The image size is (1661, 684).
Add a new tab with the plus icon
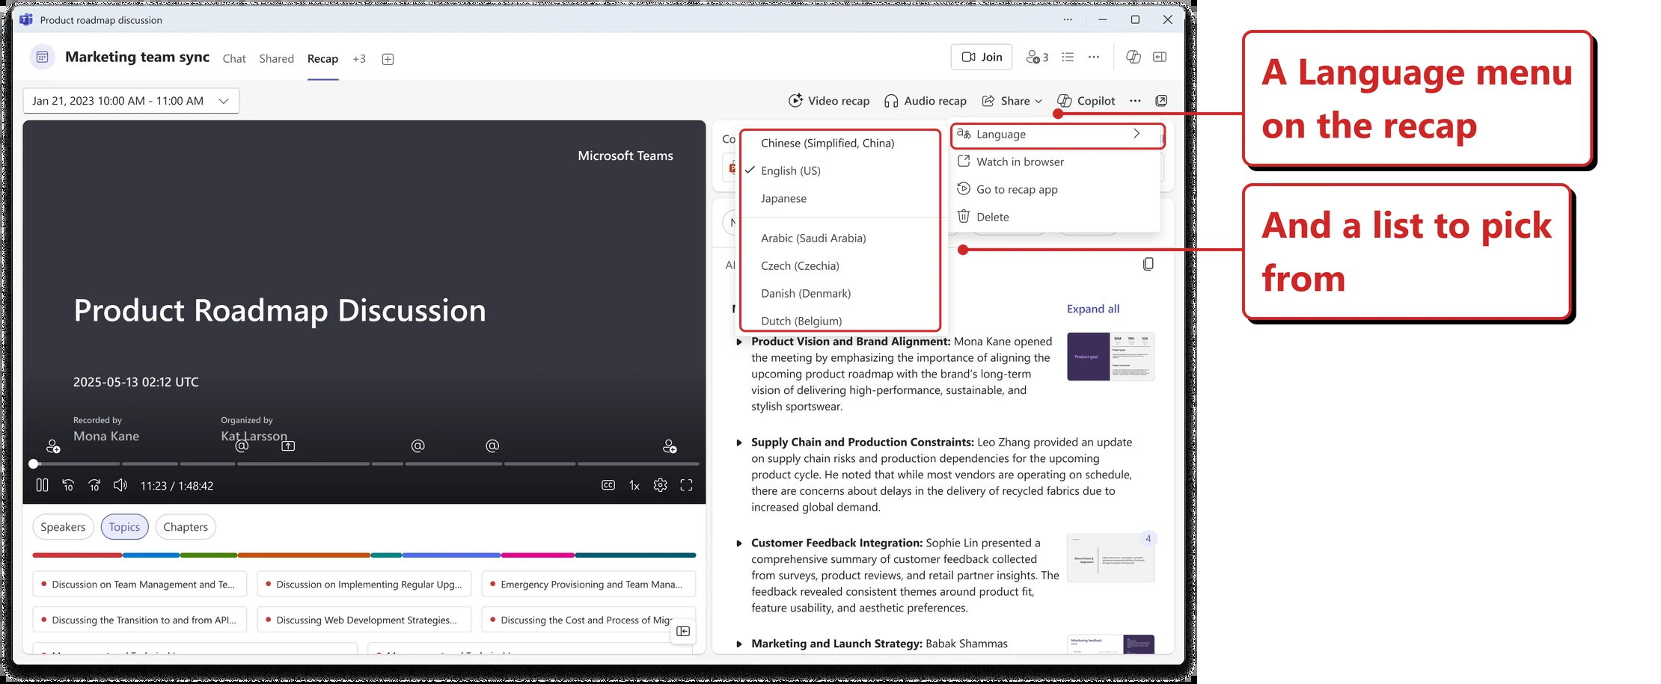(388, 59)
